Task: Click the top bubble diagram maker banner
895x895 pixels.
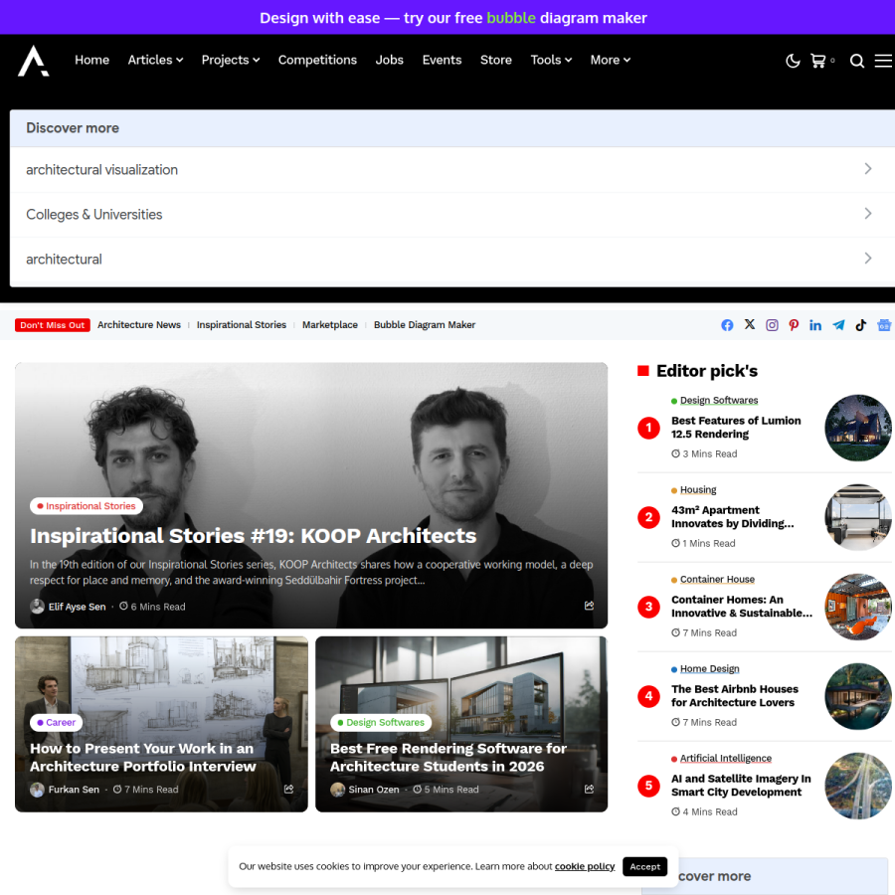Action: click(x=453, y=18)
